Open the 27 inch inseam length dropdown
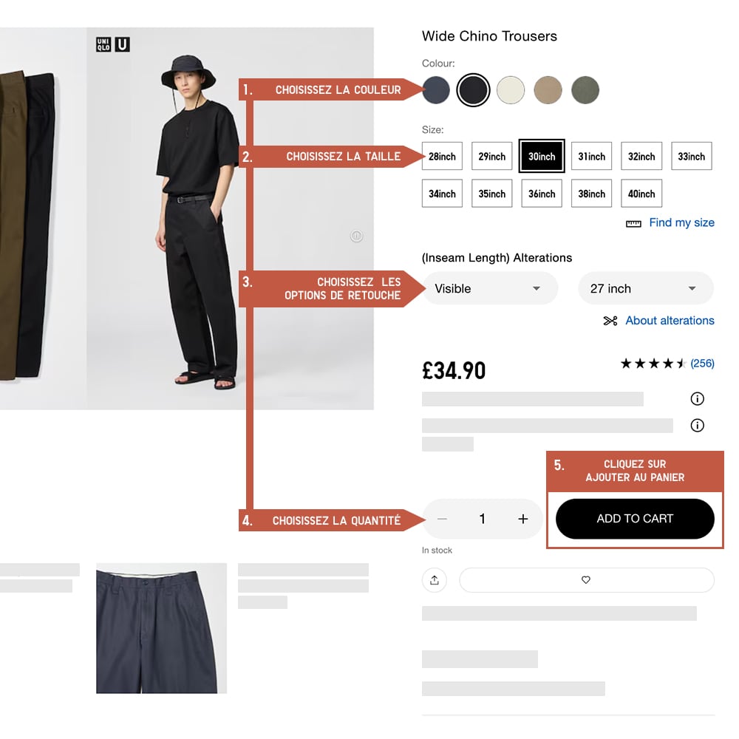The width and height of the screenshot is (739, 739). coord(646,288)
